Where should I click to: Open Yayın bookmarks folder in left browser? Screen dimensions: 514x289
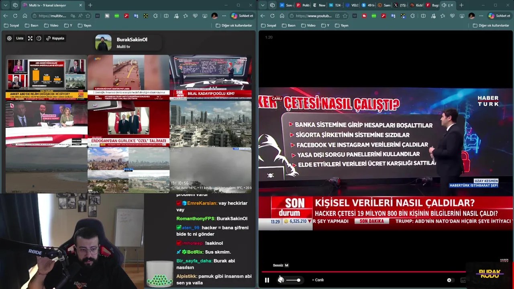coord(84,25)
